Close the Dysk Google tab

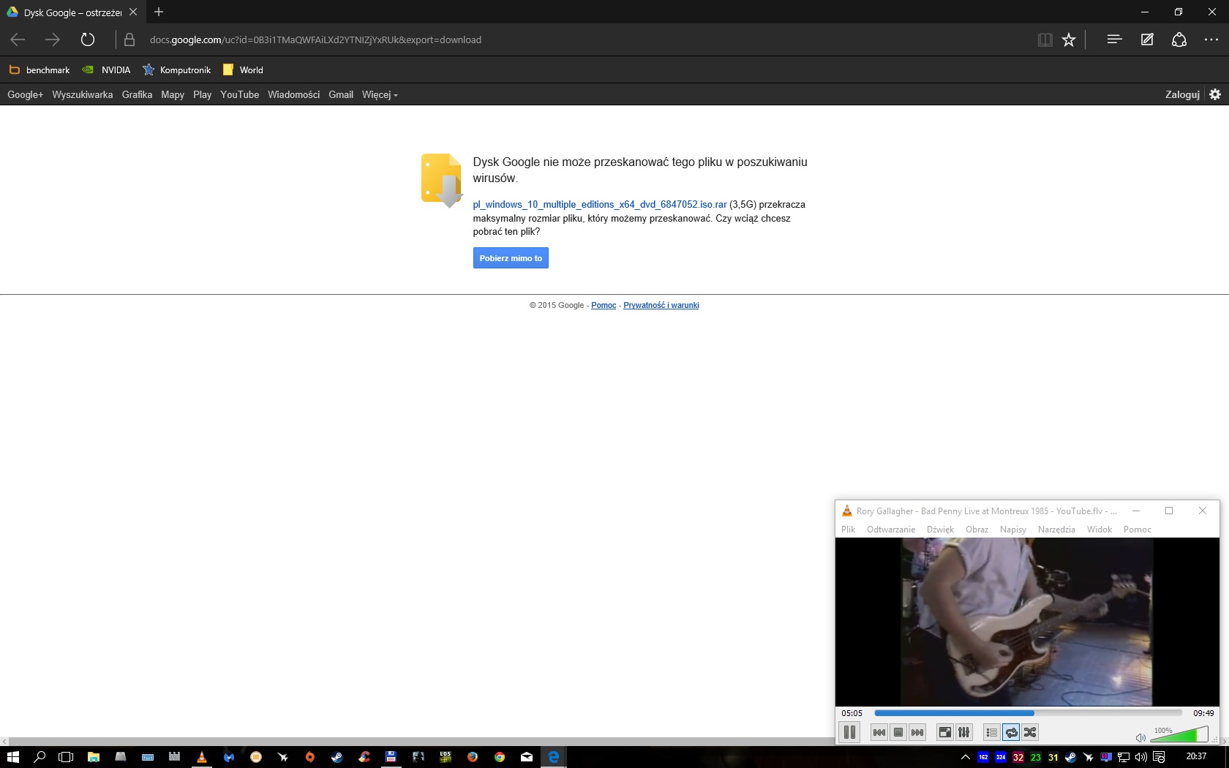(x=133, y=12)
